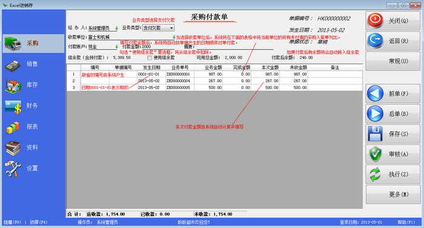Click the 已收款 total 0.00
This screenshot has height=228, width=424.
[x=164, y=214]
